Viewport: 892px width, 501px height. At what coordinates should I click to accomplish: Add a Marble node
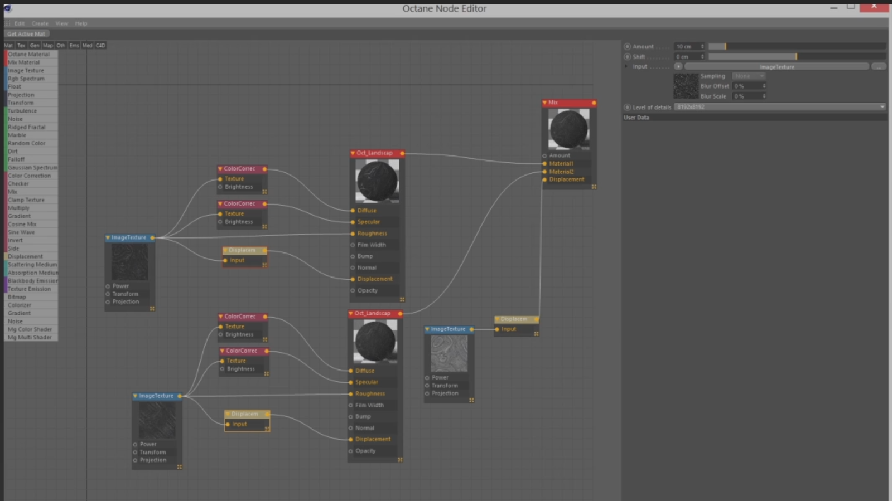[31, 135]
